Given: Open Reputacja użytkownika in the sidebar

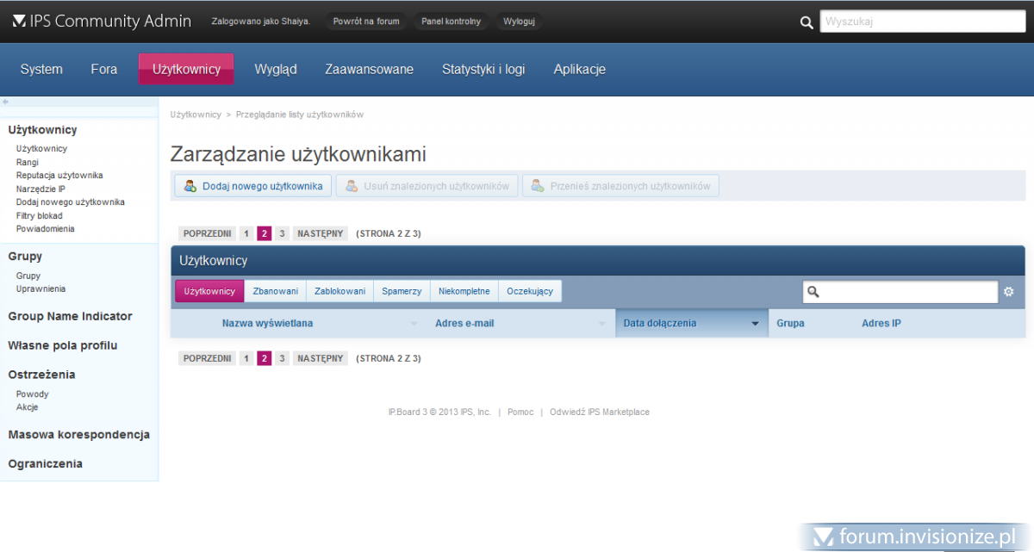Looking at the screenshot, I should click(x=59, y=175).
